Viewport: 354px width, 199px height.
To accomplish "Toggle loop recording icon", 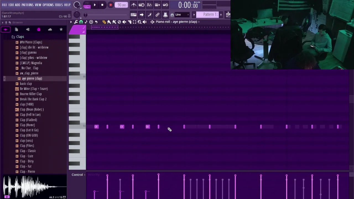I will [x=165, y=5].
